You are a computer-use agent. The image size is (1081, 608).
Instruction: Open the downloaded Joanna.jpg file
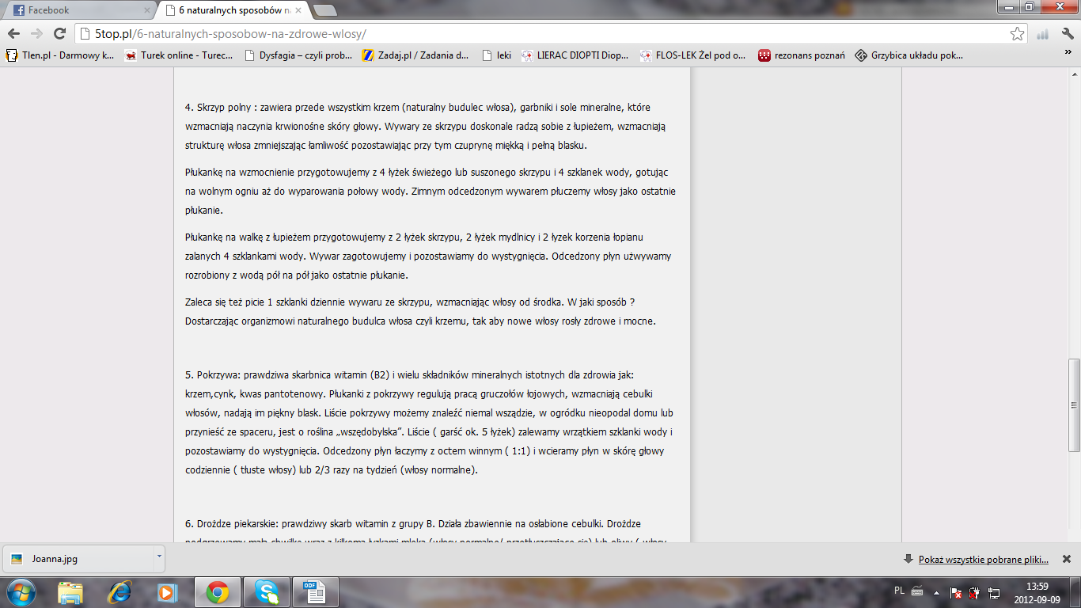[x=78, y=559]
